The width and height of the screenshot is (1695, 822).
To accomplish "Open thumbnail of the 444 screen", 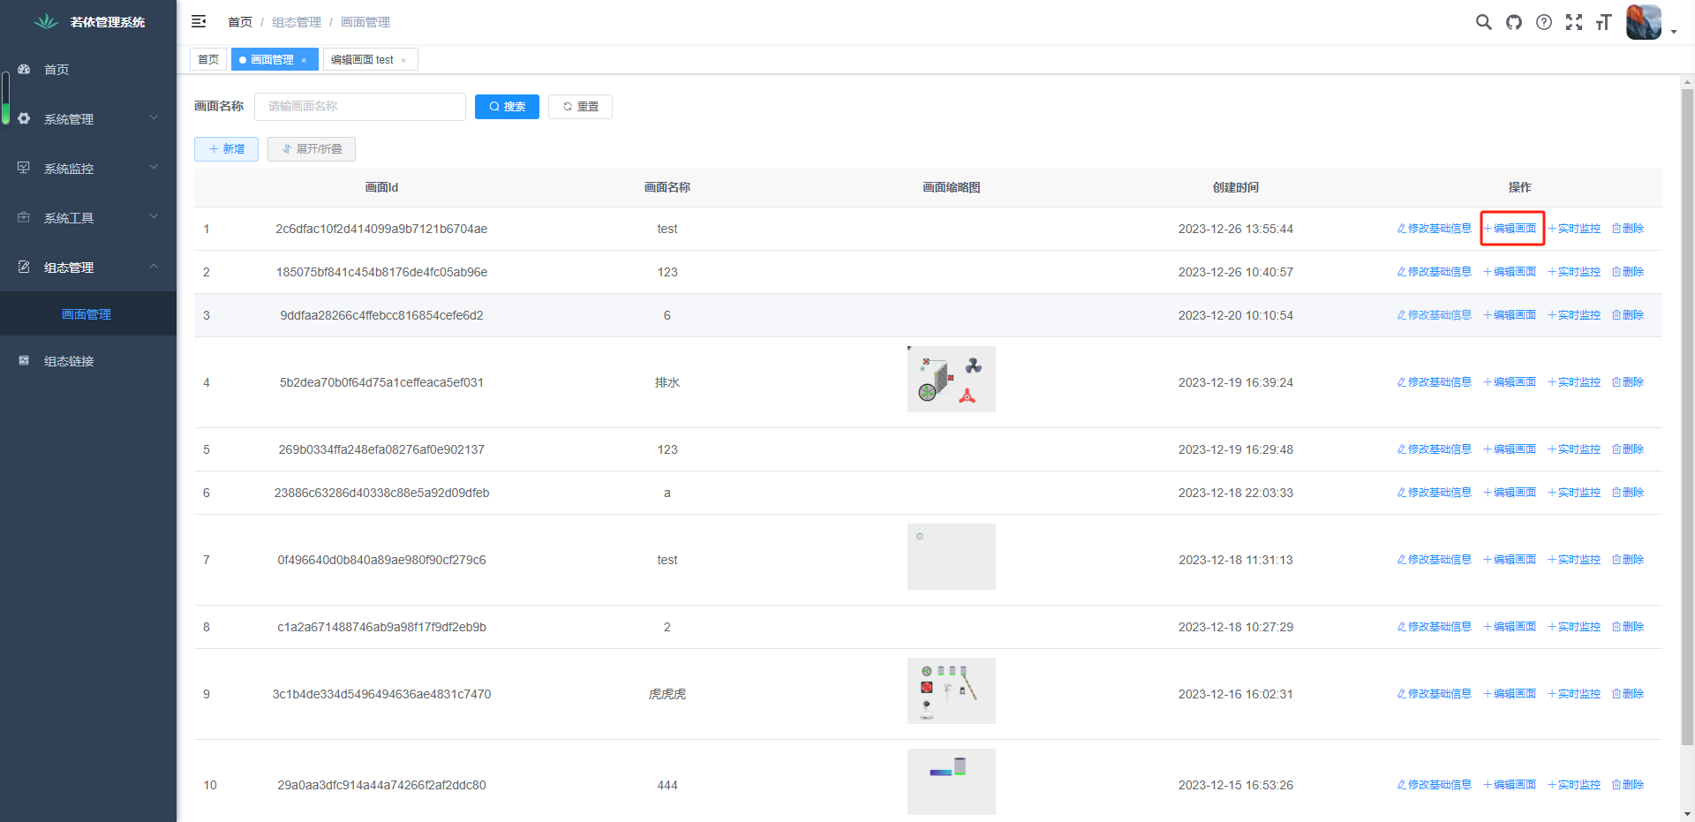I will [952, 781].
